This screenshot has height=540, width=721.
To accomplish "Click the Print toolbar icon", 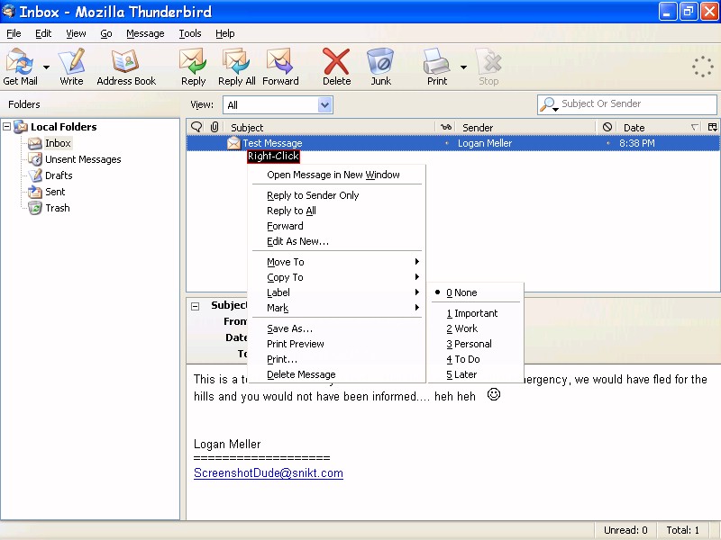I will point(436,67).
